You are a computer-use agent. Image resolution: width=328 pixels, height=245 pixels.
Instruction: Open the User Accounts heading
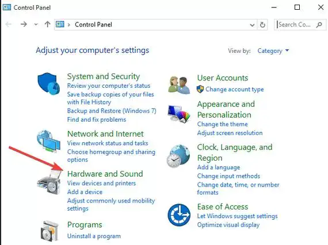pyautogui.click(x=223, y=78)
